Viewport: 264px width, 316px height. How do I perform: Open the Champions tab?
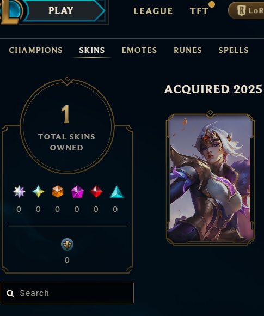(35, 50)
